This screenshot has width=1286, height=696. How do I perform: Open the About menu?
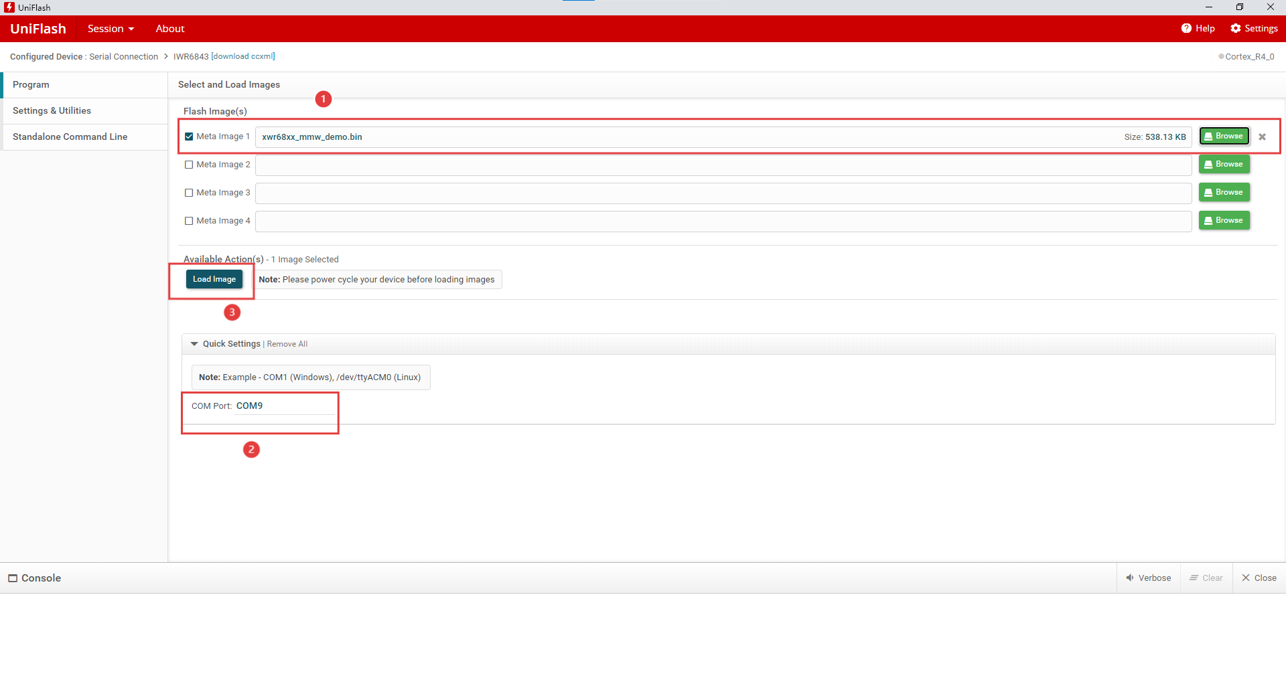[170, 29]
